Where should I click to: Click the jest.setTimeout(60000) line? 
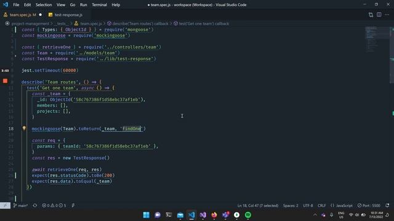point(50,71)
